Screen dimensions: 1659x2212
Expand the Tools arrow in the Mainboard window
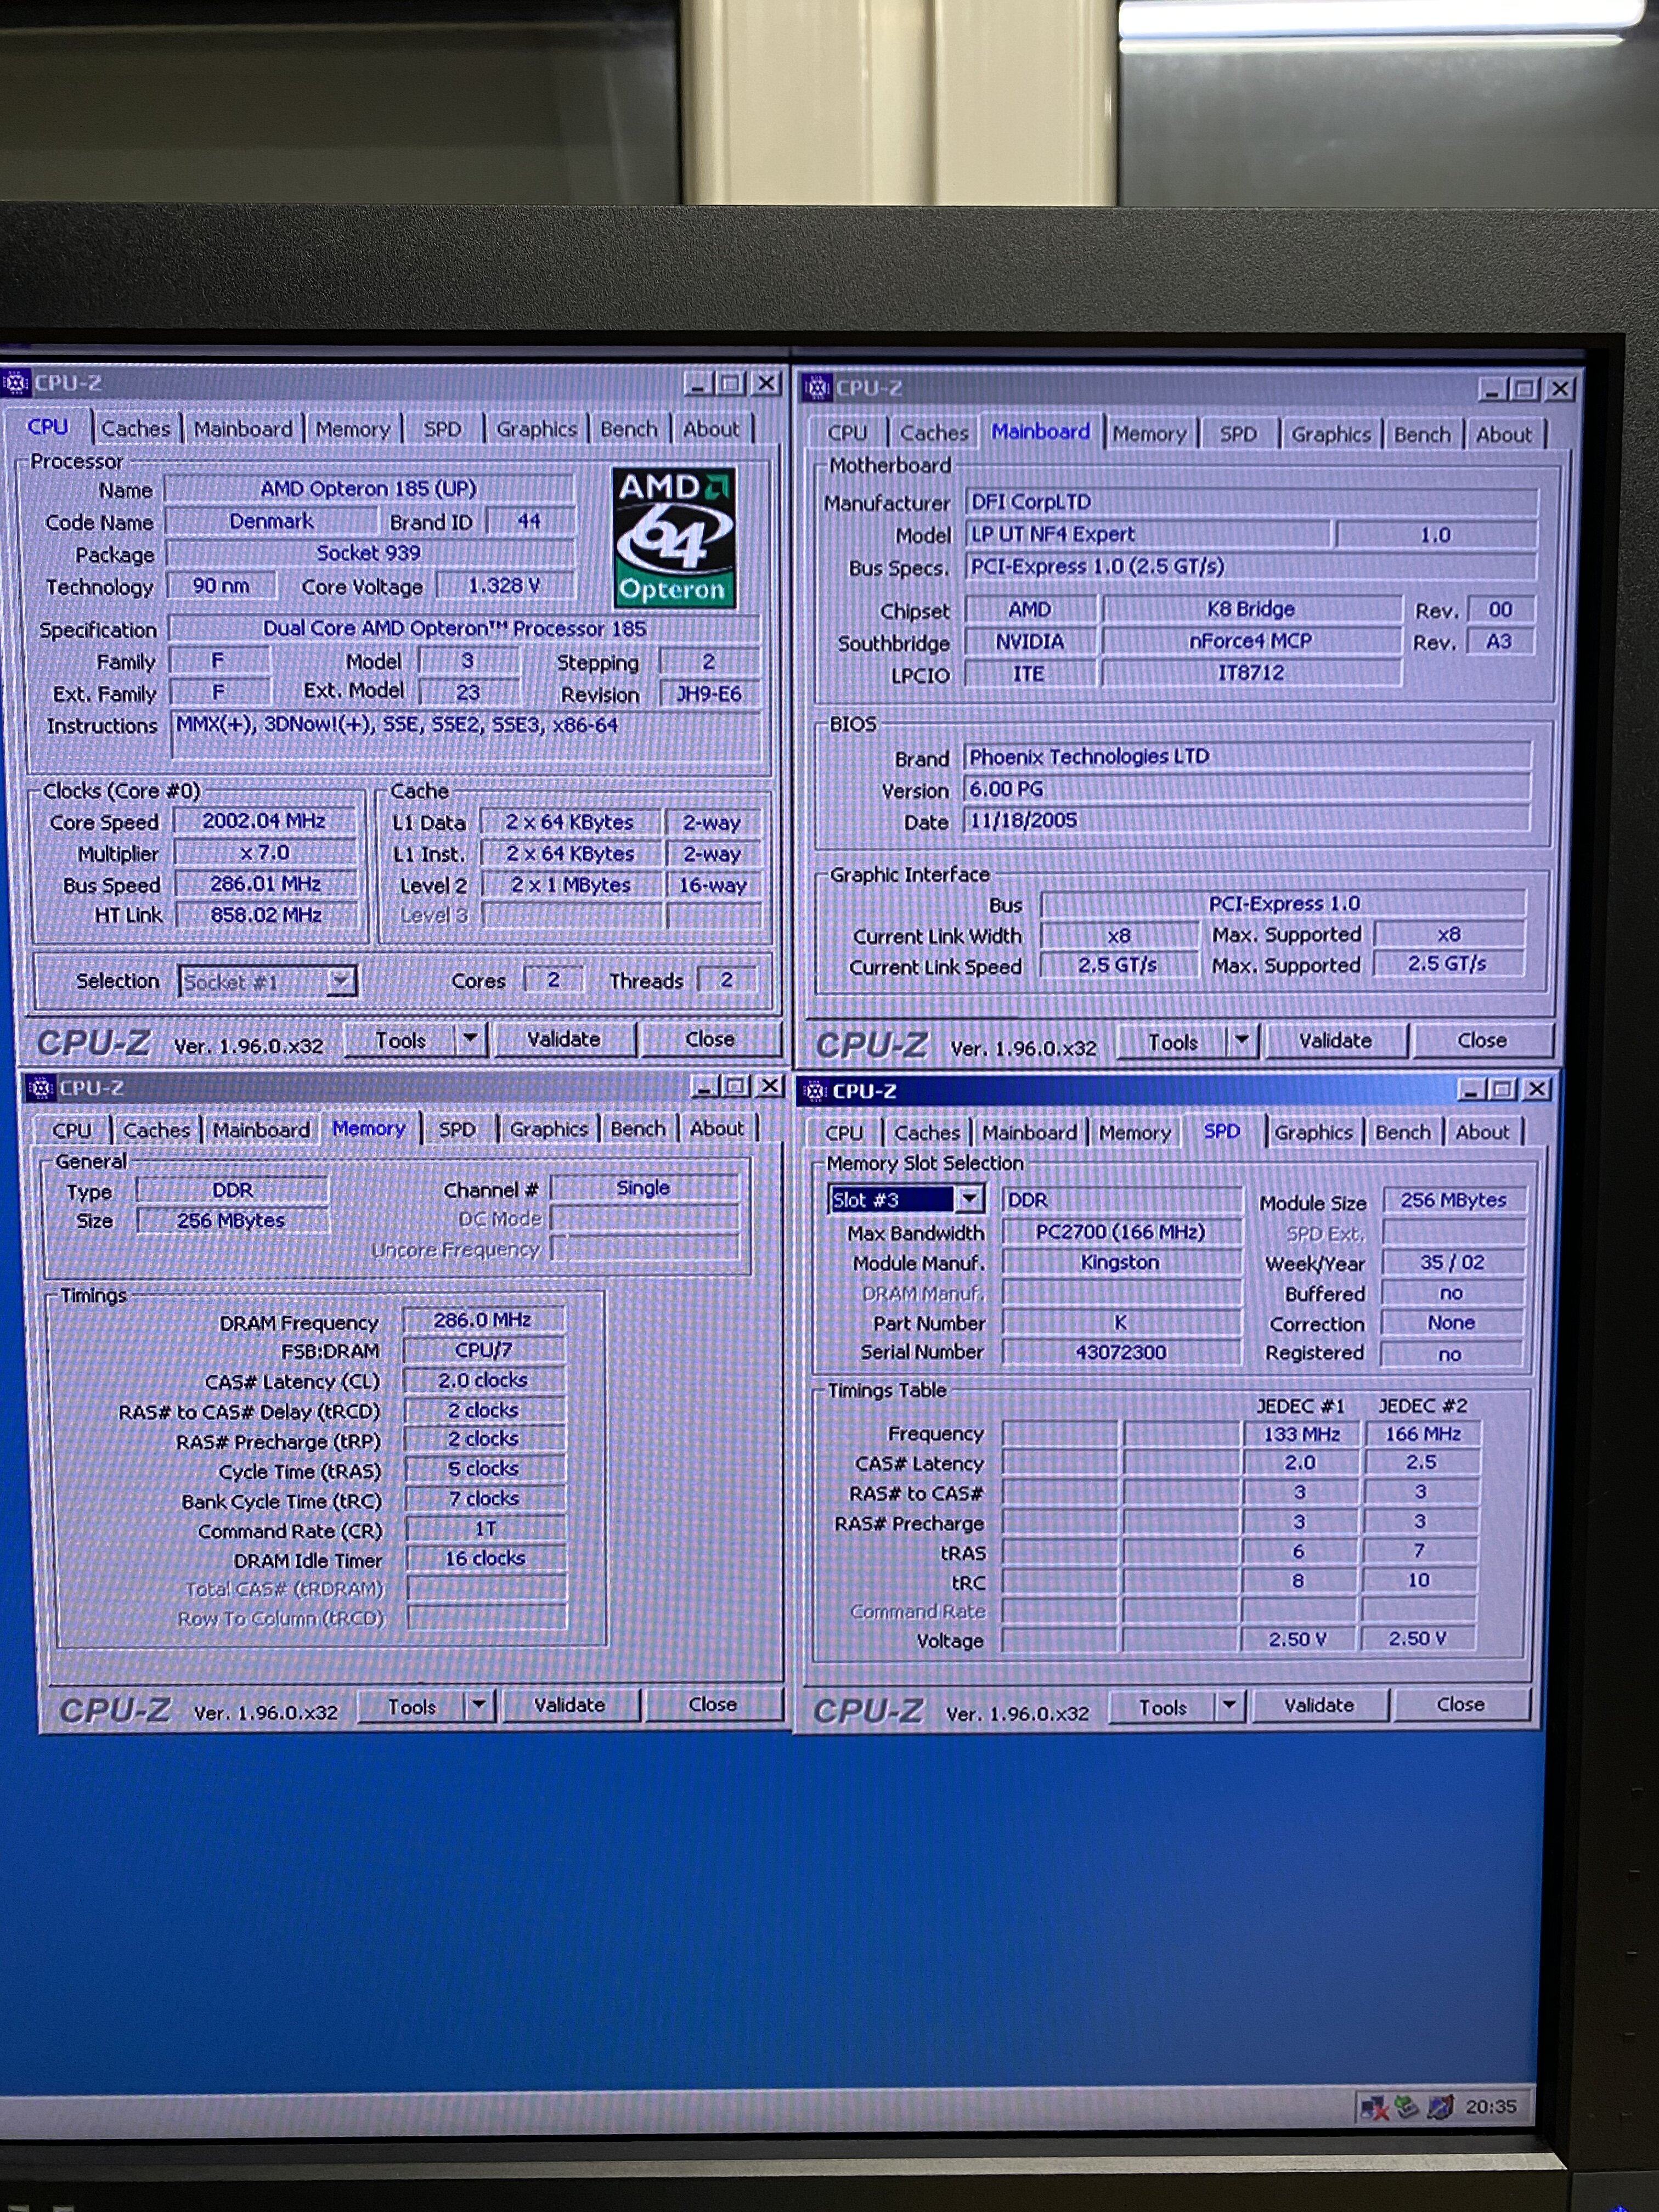[x=1241, y=1040]
